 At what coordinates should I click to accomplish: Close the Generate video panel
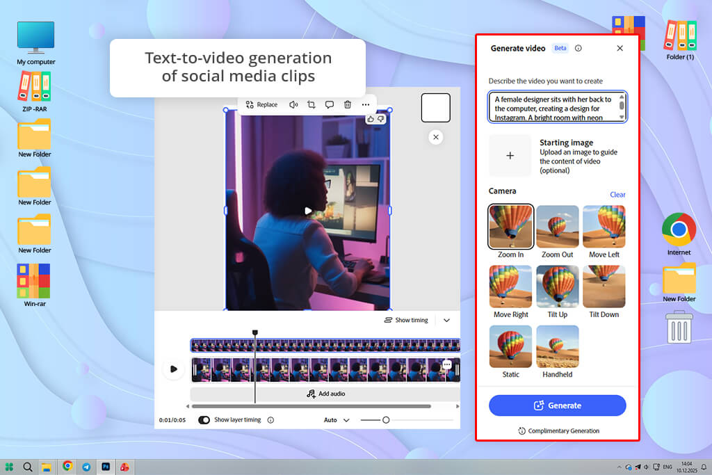[x=620, y=48]
